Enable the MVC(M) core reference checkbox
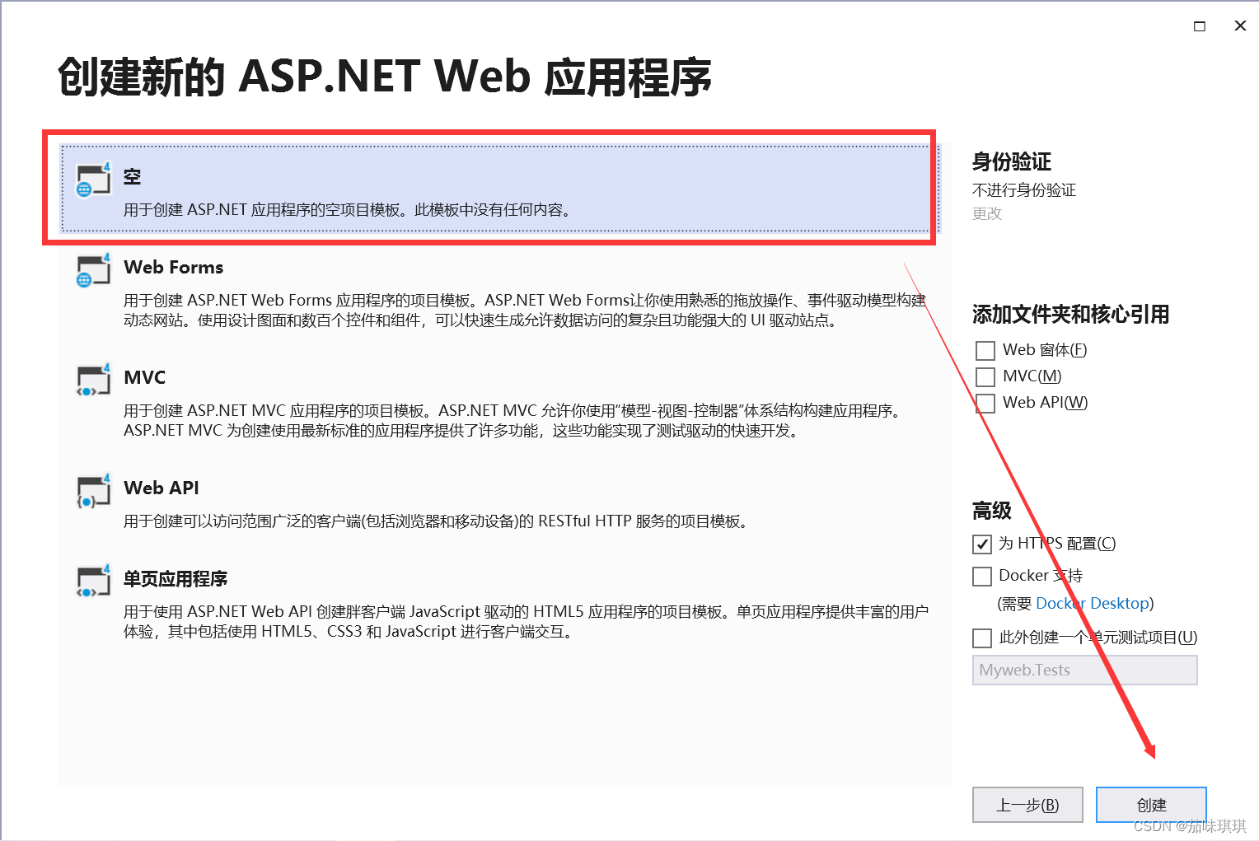 (985, 377)
